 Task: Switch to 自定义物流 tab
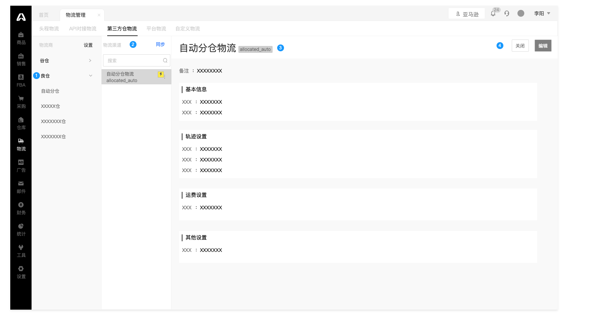tap(188, 28)
